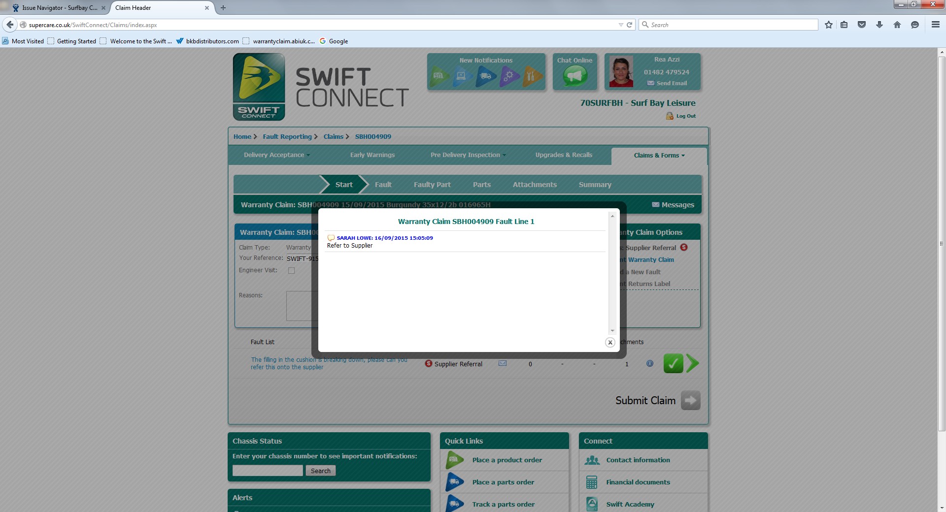Select the Parts step tab
The image size is (946, 512).
point(482,185)
